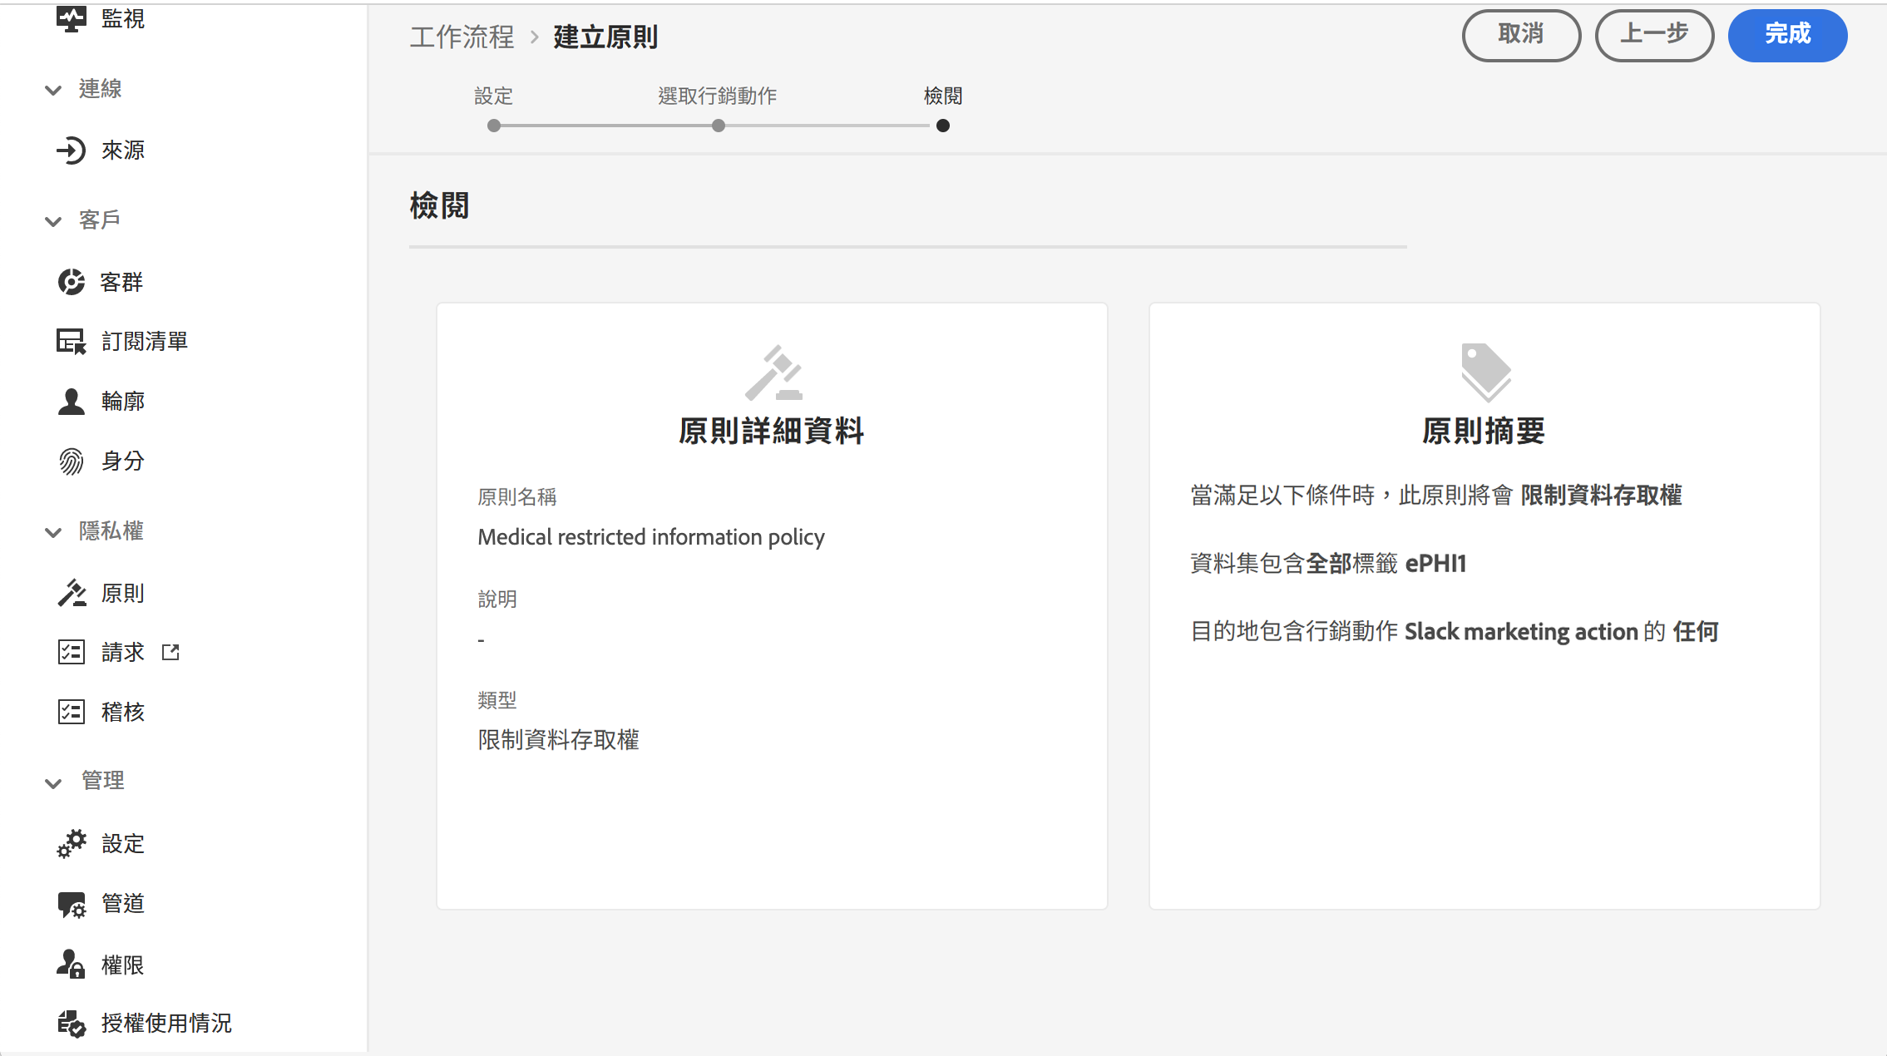Collapse the 管理 section chevron
This screenshot has width=1887, height=1056.
[53, 782]
